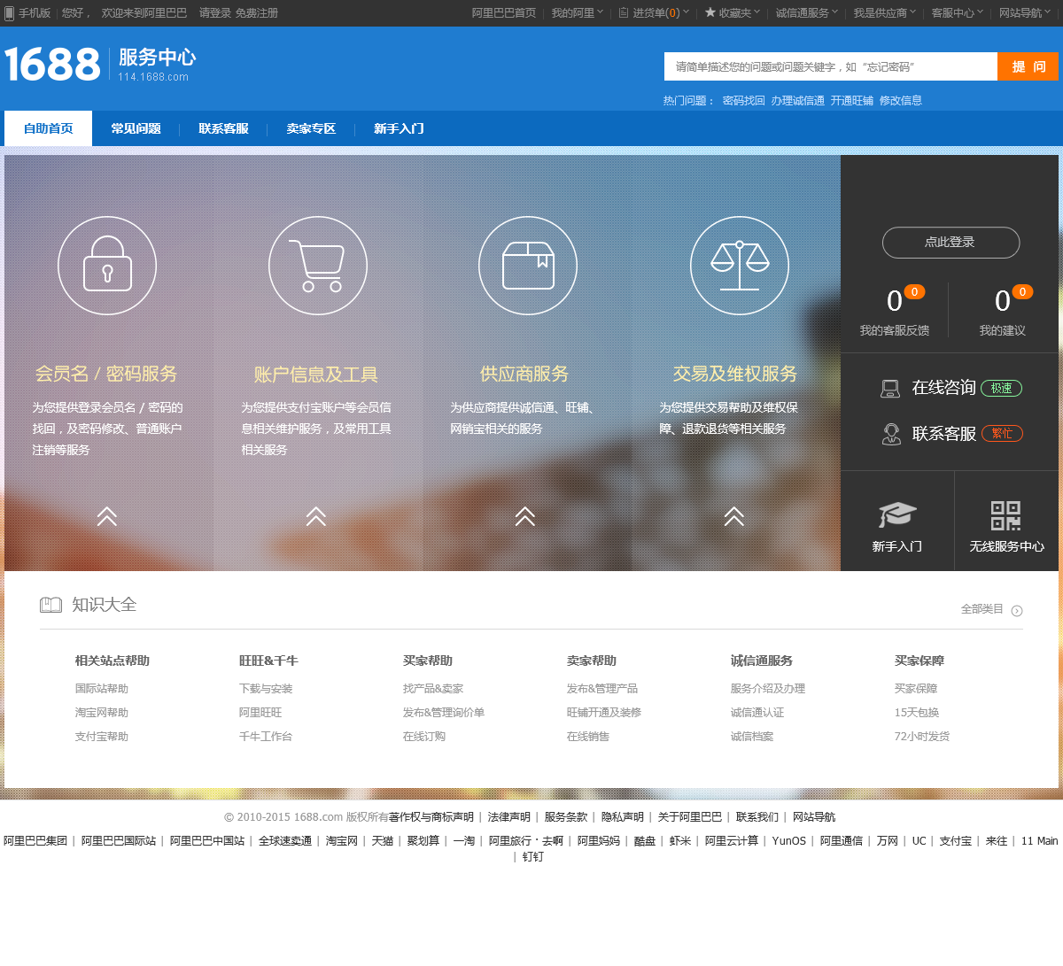The image size is (1063, 966).
Task: Open 72小时发货 link
Action: coord(922,737)
